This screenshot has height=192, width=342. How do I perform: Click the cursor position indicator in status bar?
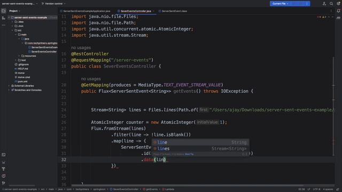[301, 189]
